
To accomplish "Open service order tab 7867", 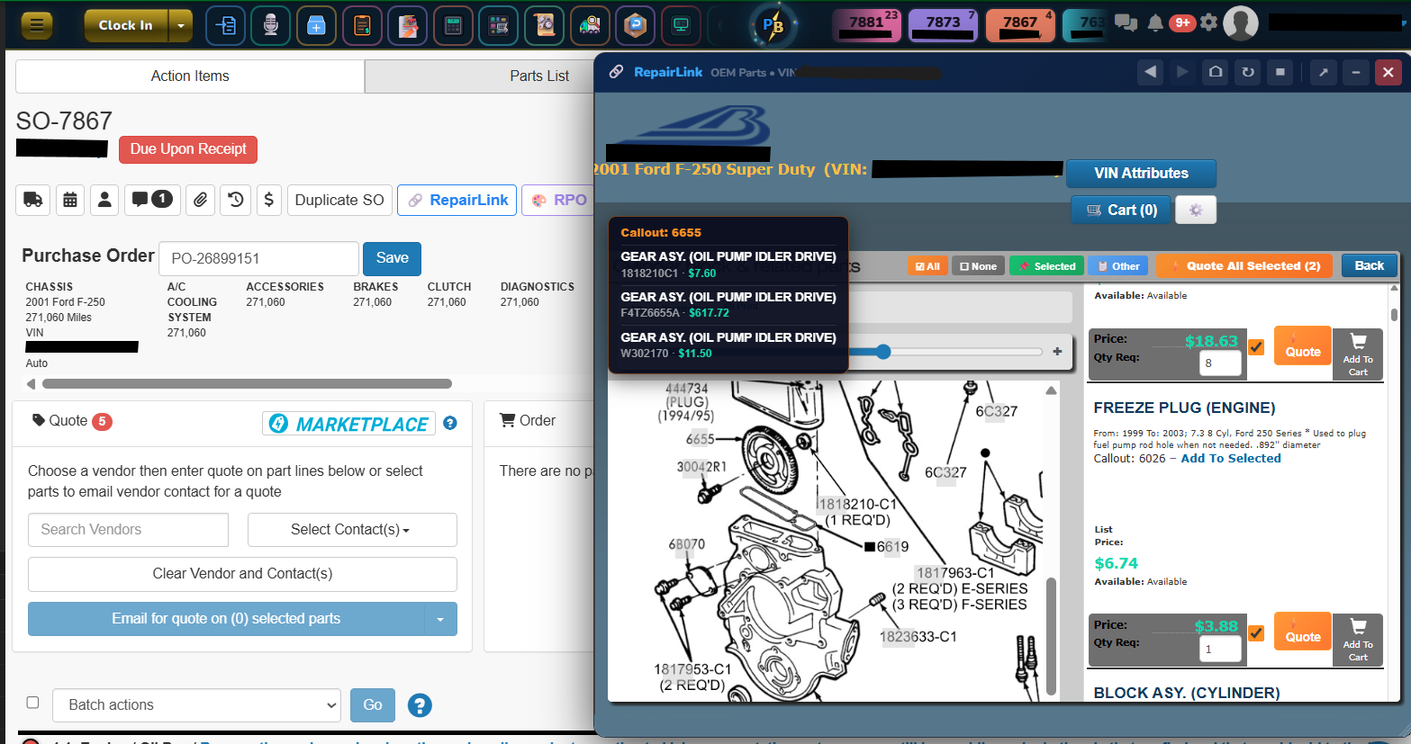I will [x=1020, y=25].
